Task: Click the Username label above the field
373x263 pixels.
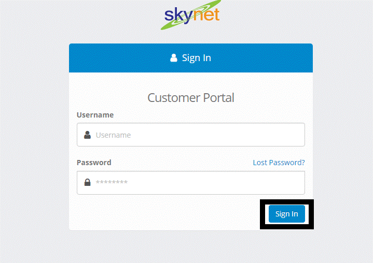Action: click(x=95, y=115)
